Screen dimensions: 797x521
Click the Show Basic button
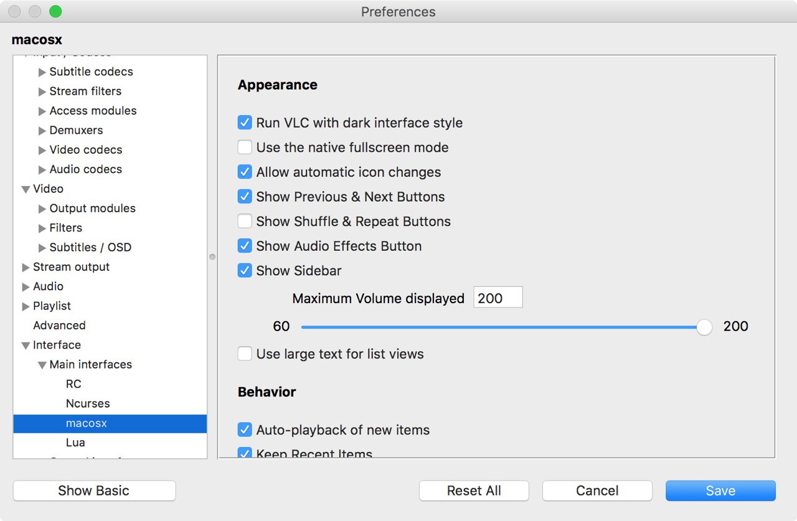click(94, 490)
